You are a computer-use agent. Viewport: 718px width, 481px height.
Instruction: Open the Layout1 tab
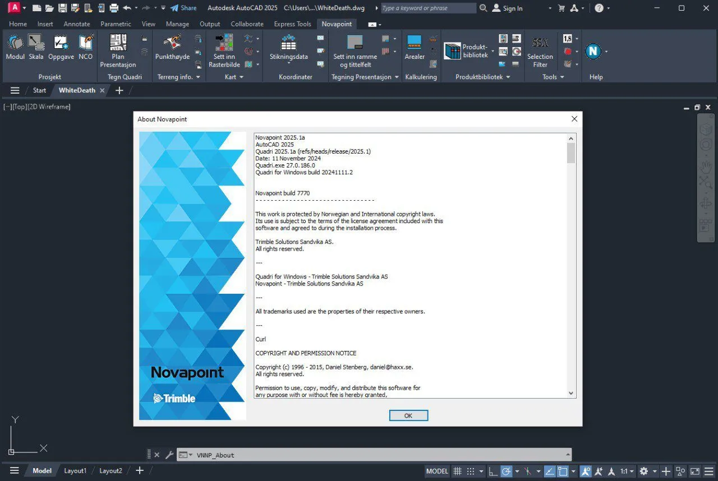point(75,470)
